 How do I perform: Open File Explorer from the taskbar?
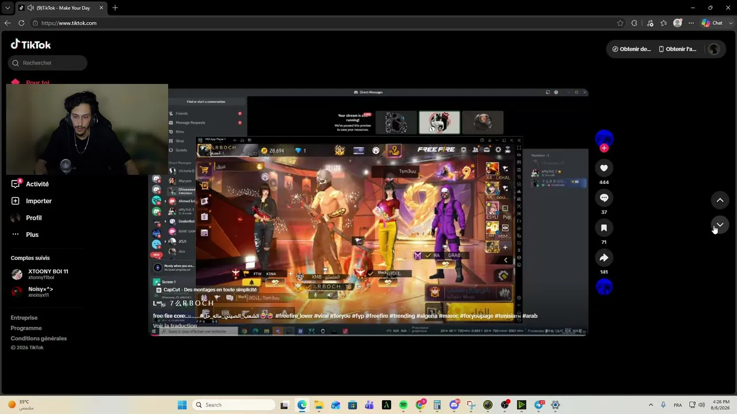318,405
